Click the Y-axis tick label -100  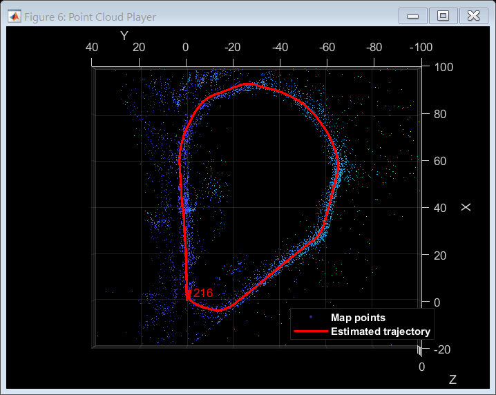click(420, 48)
